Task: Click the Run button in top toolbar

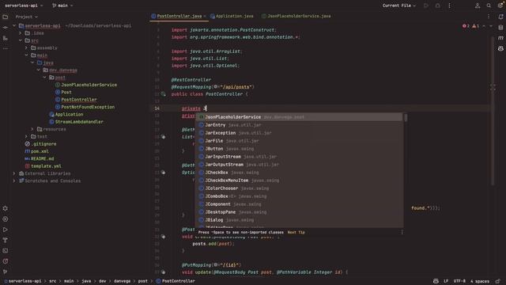Action: click(426, 6)
